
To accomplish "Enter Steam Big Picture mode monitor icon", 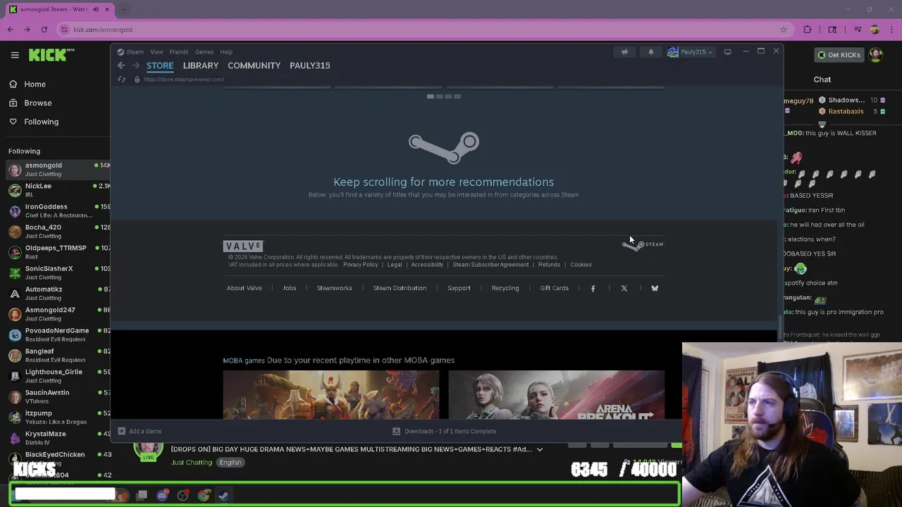I will tap(727, 51).
